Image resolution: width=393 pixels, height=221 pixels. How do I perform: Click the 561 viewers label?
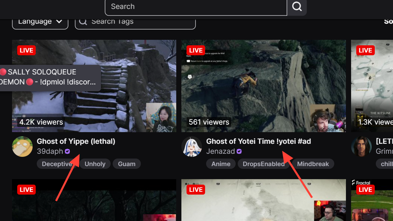(x=209, y=122)
